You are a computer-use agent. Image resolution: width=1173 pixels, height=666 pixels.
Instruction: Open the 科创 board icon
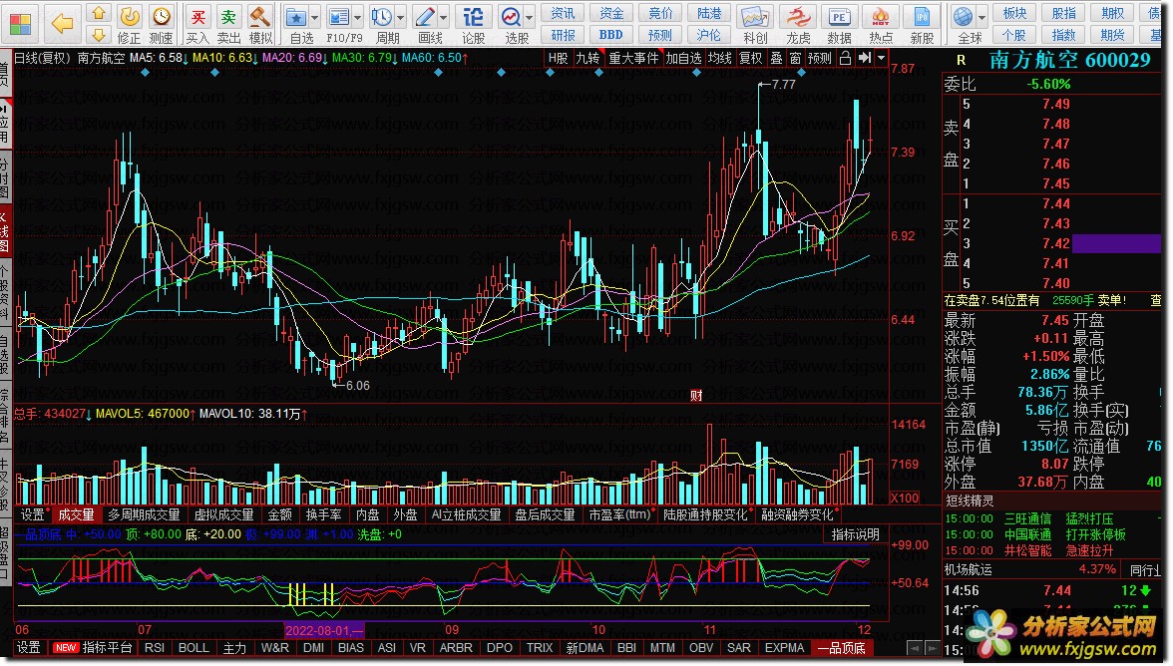(755, 16)
